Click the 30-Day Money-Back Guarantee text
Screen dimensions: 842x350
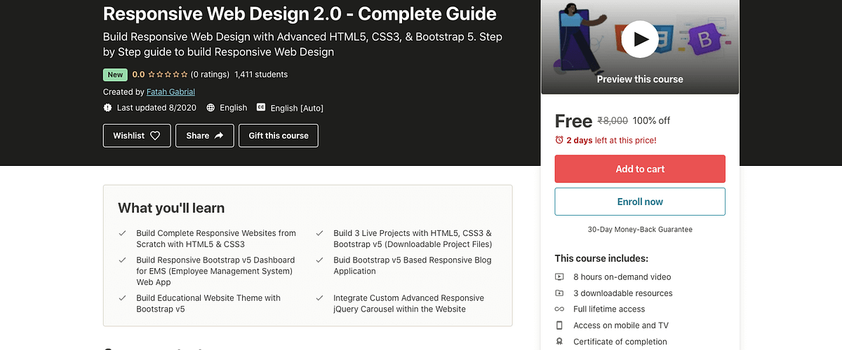tap(640, 230)
